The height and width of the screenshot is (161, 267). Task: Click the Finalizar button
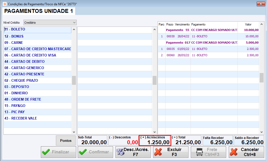(59, 152)
